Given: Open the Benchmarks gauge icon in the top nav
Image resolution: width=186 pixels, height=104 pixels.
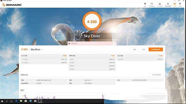Looking at the screenshot, I should tap(152, 4).
